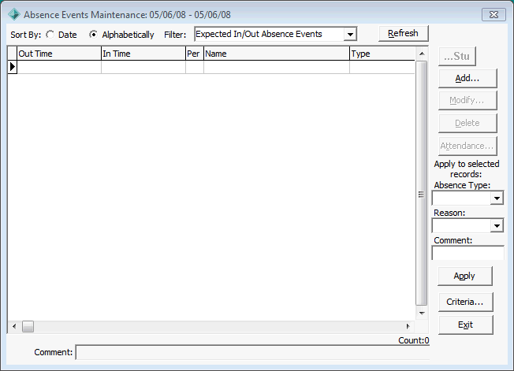514x371 pixels.
Task: Click the horizontal scrollbar thumb
Action: click(28, 326)
